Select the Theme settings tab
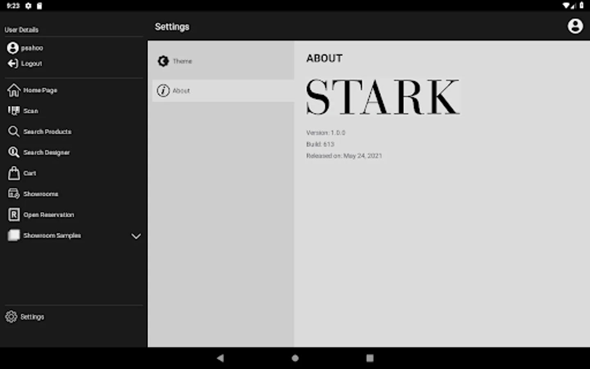Viewport: 590px width, 369px height. pyautogui.click(x=223, y=61)
